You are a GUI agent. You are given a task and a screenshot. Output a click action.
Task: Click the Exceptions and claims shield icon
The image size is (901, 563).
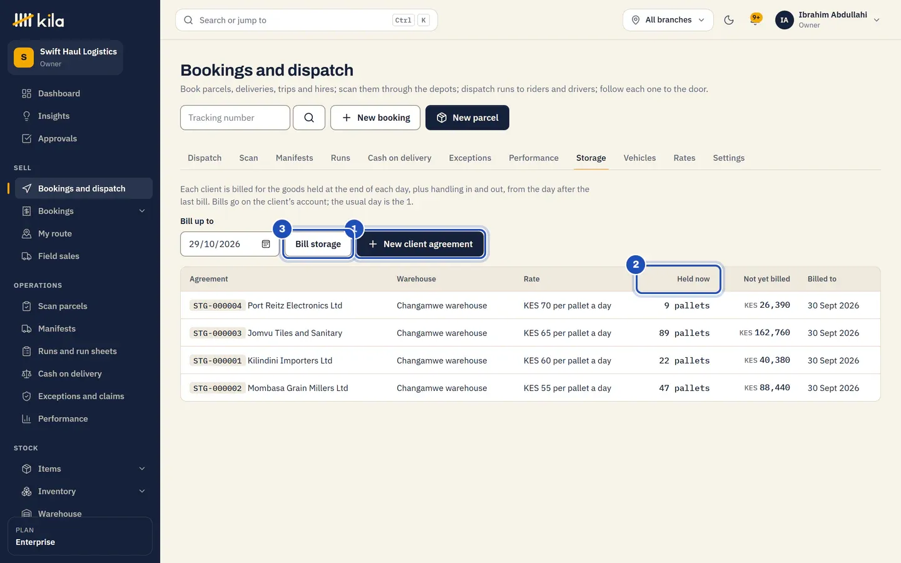tap(26, 396)
